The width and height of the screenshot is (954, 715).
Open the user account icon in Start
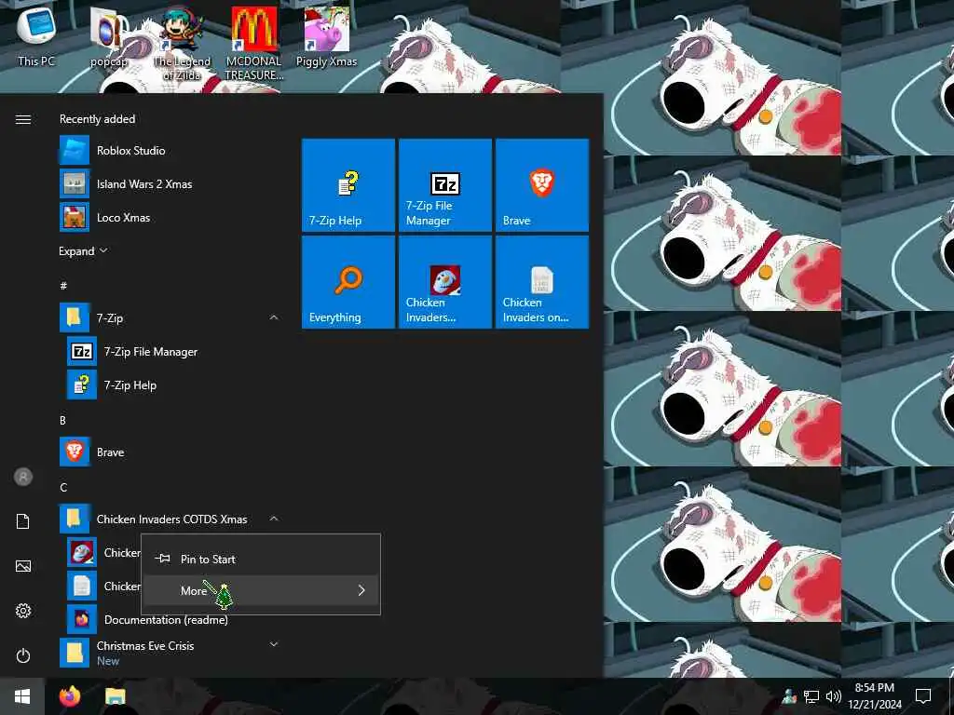tap(23, 477)
